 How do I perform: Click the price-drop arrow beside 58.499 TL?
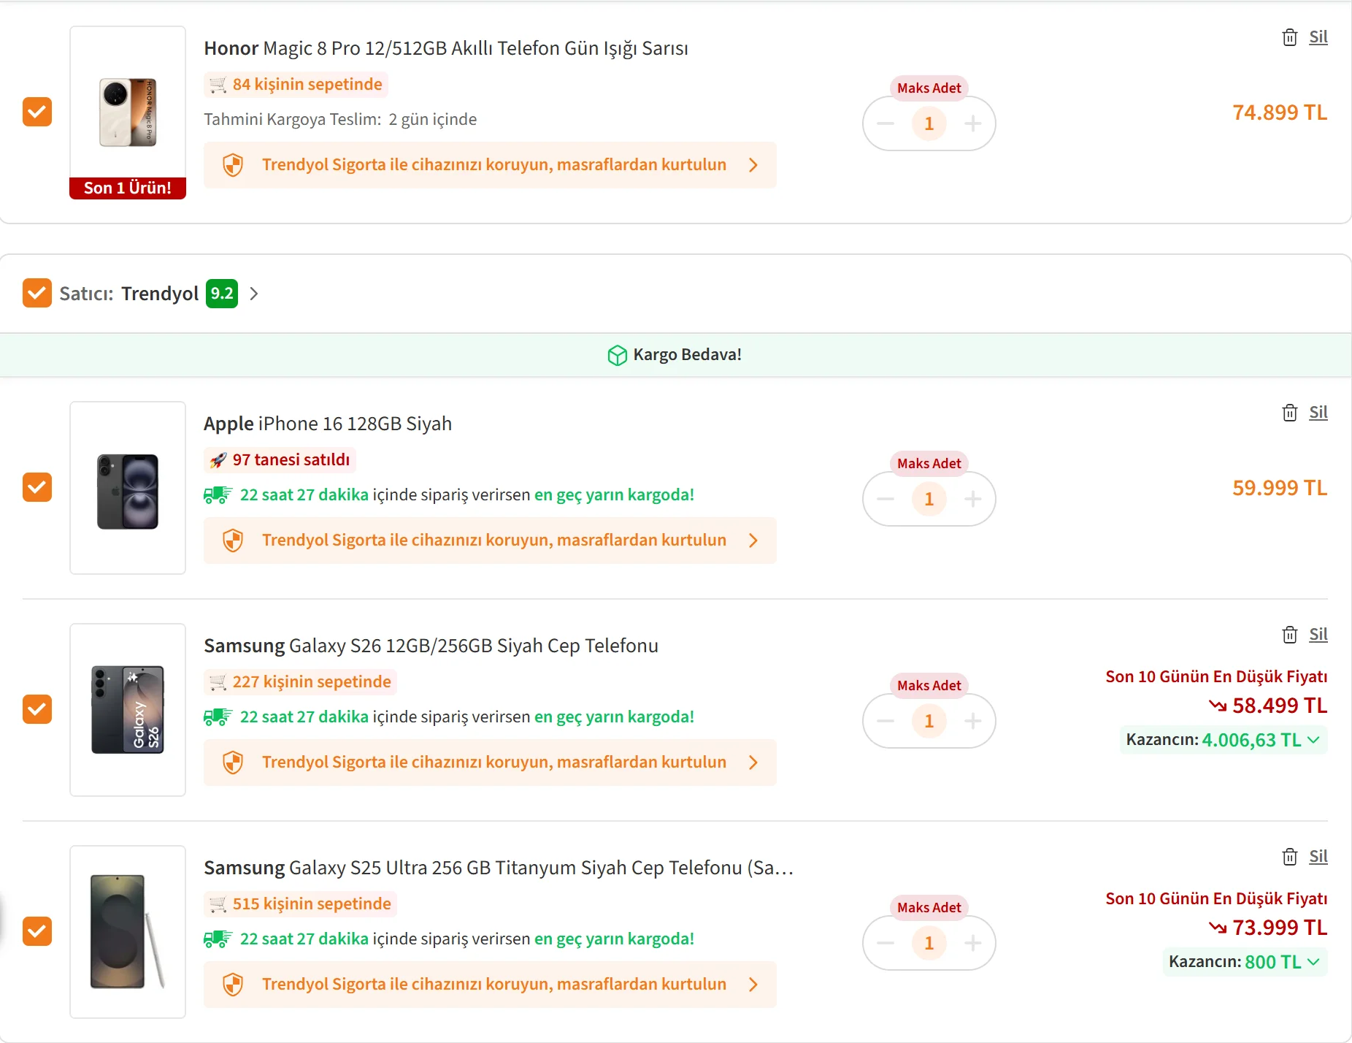pos(1217,706)
